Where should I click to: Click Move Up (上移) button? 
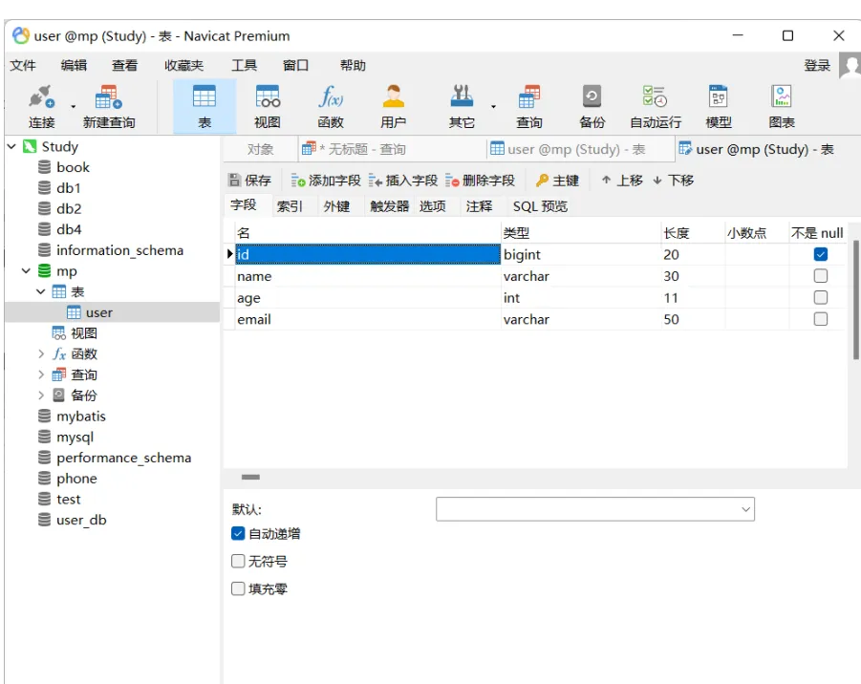[x=621, y=180]
